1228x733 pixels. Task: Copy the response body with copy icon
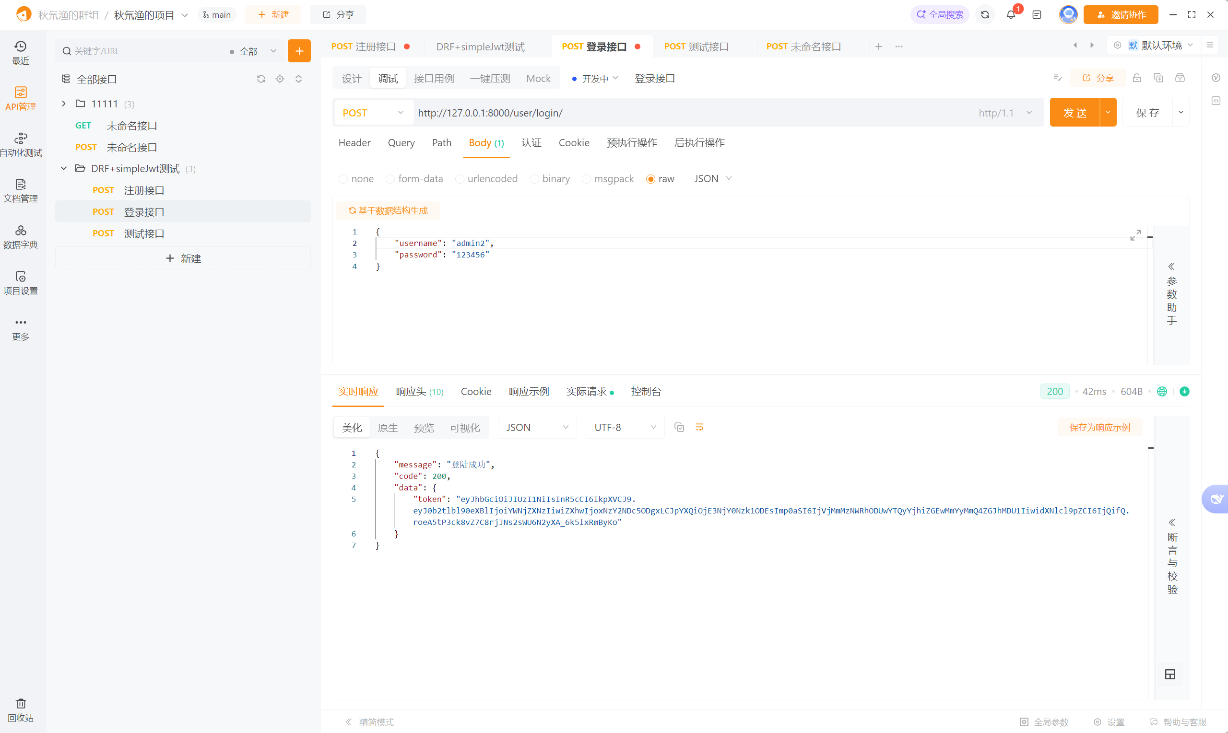pyautogui.click(x=679, y=427)
